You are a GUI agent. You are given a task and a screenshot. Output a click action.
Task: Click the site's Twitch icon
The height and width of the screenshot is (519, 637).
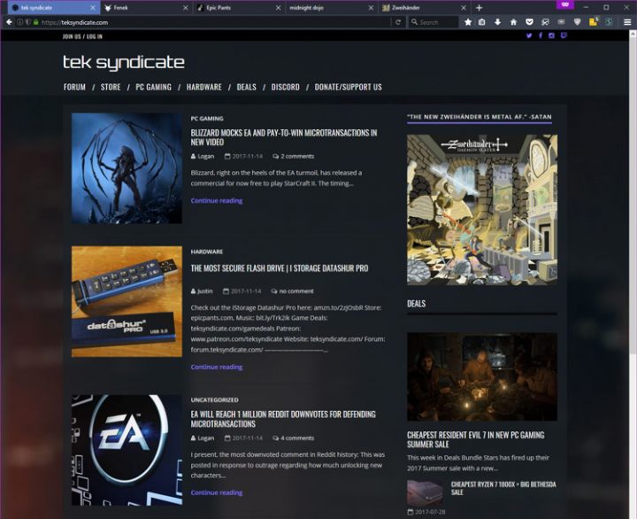[564, 35]
